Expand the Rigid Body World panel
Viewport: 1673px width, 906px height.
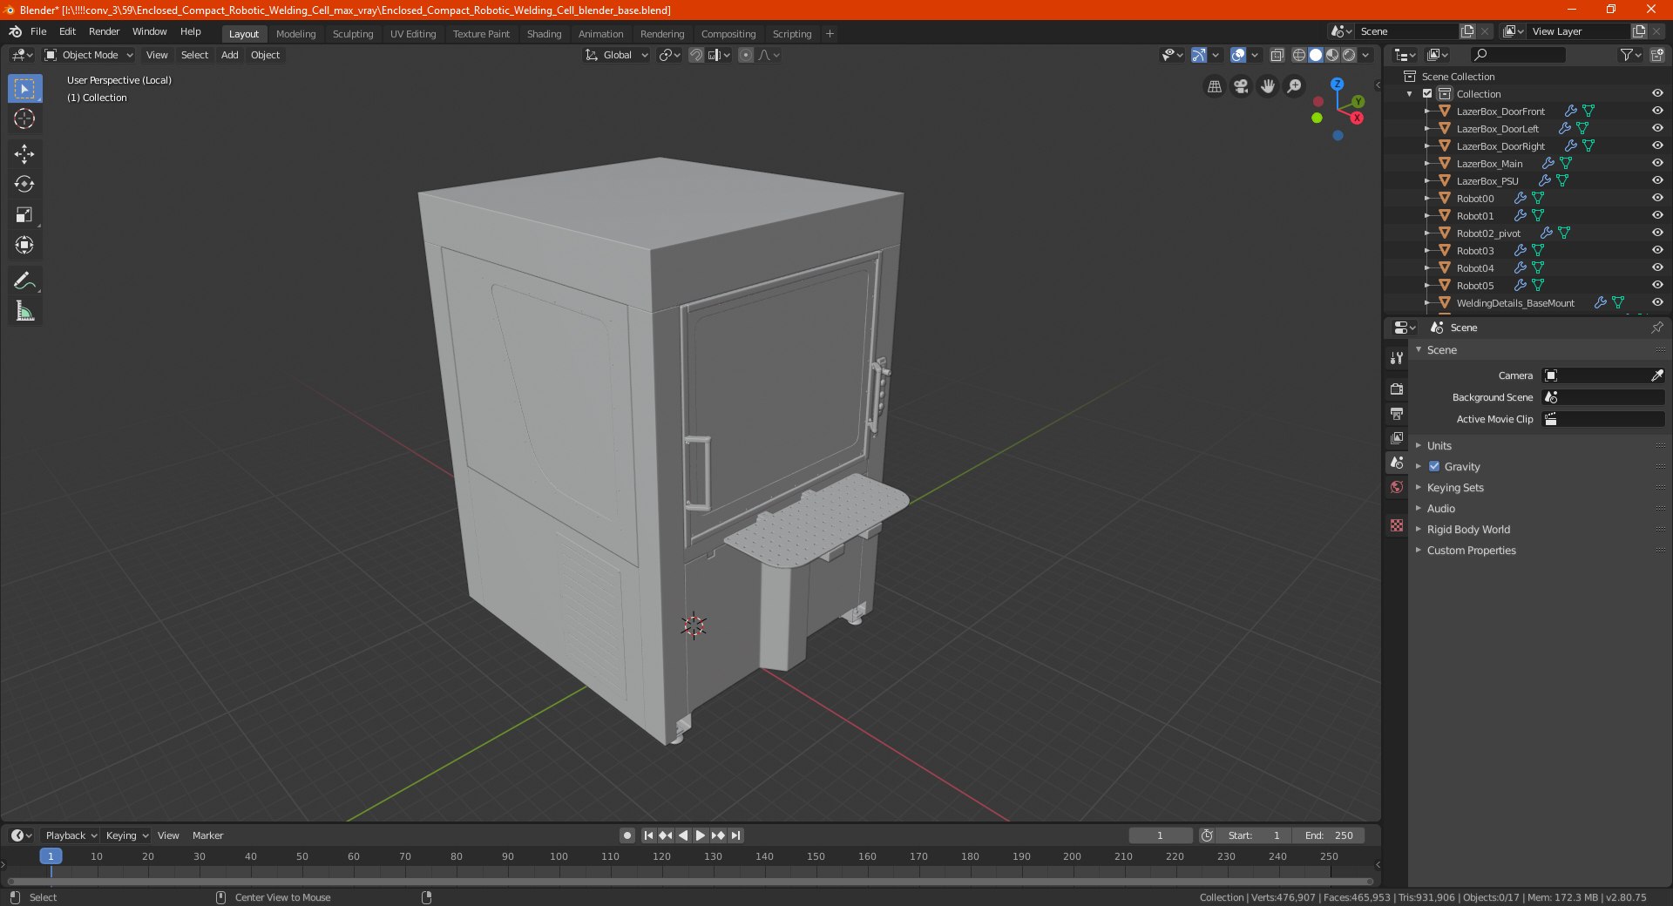[1468, 530]
